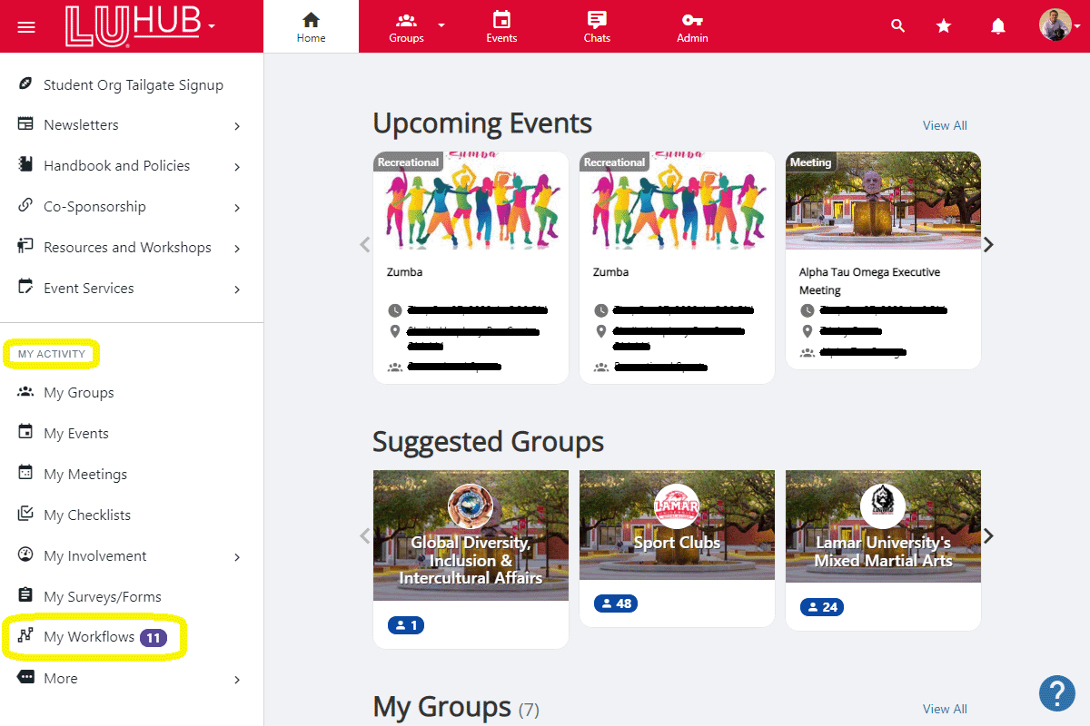Open the Admin key icon

pos(691,26)
